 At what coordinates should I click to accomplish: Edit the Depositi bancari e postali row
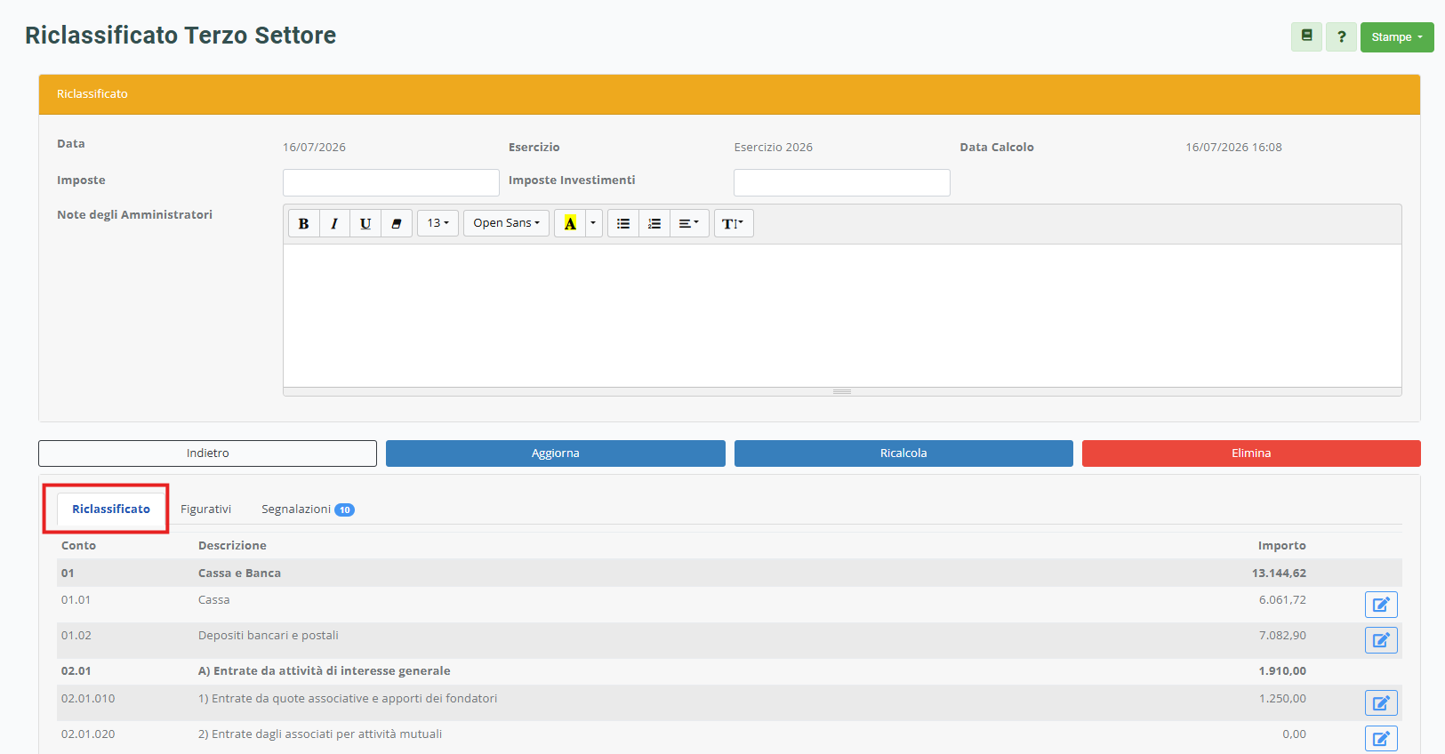pos(1381,640)
